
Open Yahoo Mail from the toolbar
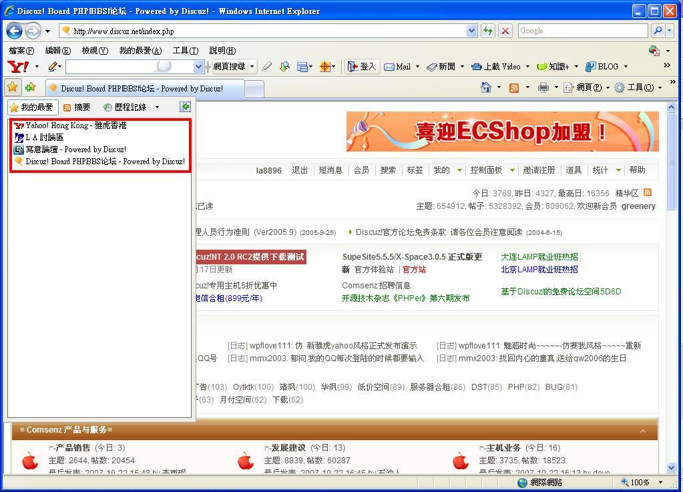coord(398,67)
